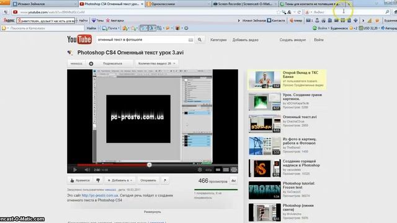This screenshot has width=397, height=223.
Task: Click the 'Контакте' toolbar item
Action: pos(276,20)
